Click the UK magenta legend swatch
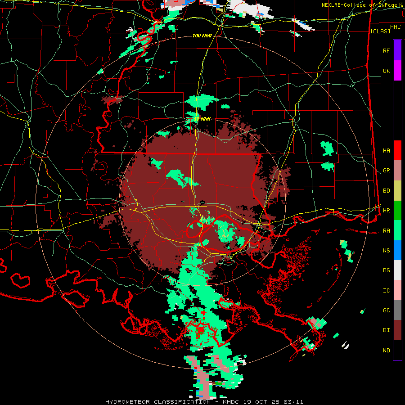The width and height of the screenshot is (405, 405). pos(397,71)
